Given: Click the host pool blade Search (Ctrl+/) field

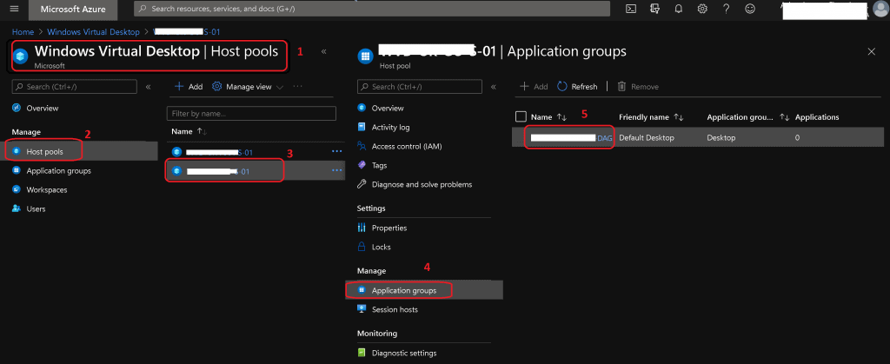Looking at the screenshot, I should click(x=420, y=86).
